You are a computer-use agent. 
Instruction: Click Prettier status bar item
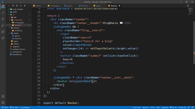[182, 107]
